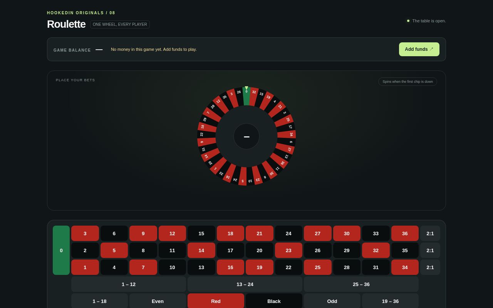Select red 7 on the betting grid
This screenshot has height=308, width=493.
tap(143, 267)
